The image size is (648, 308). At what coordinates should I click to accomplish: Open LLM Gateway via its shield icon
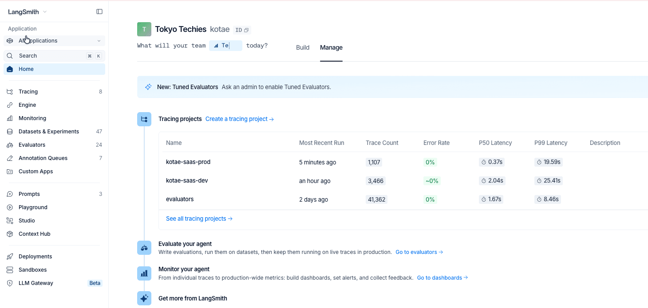click(10, 283)
